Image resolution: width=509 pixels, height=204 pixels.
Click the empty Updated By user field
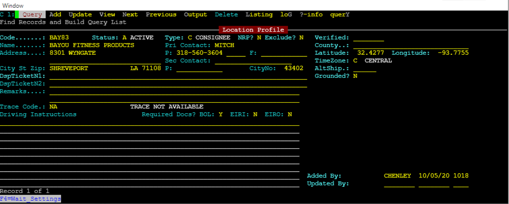pos(399,184)
